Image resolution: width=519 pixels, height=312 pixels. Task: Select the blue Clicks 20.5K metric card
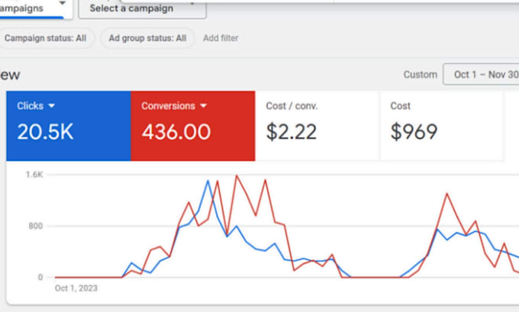69,126
